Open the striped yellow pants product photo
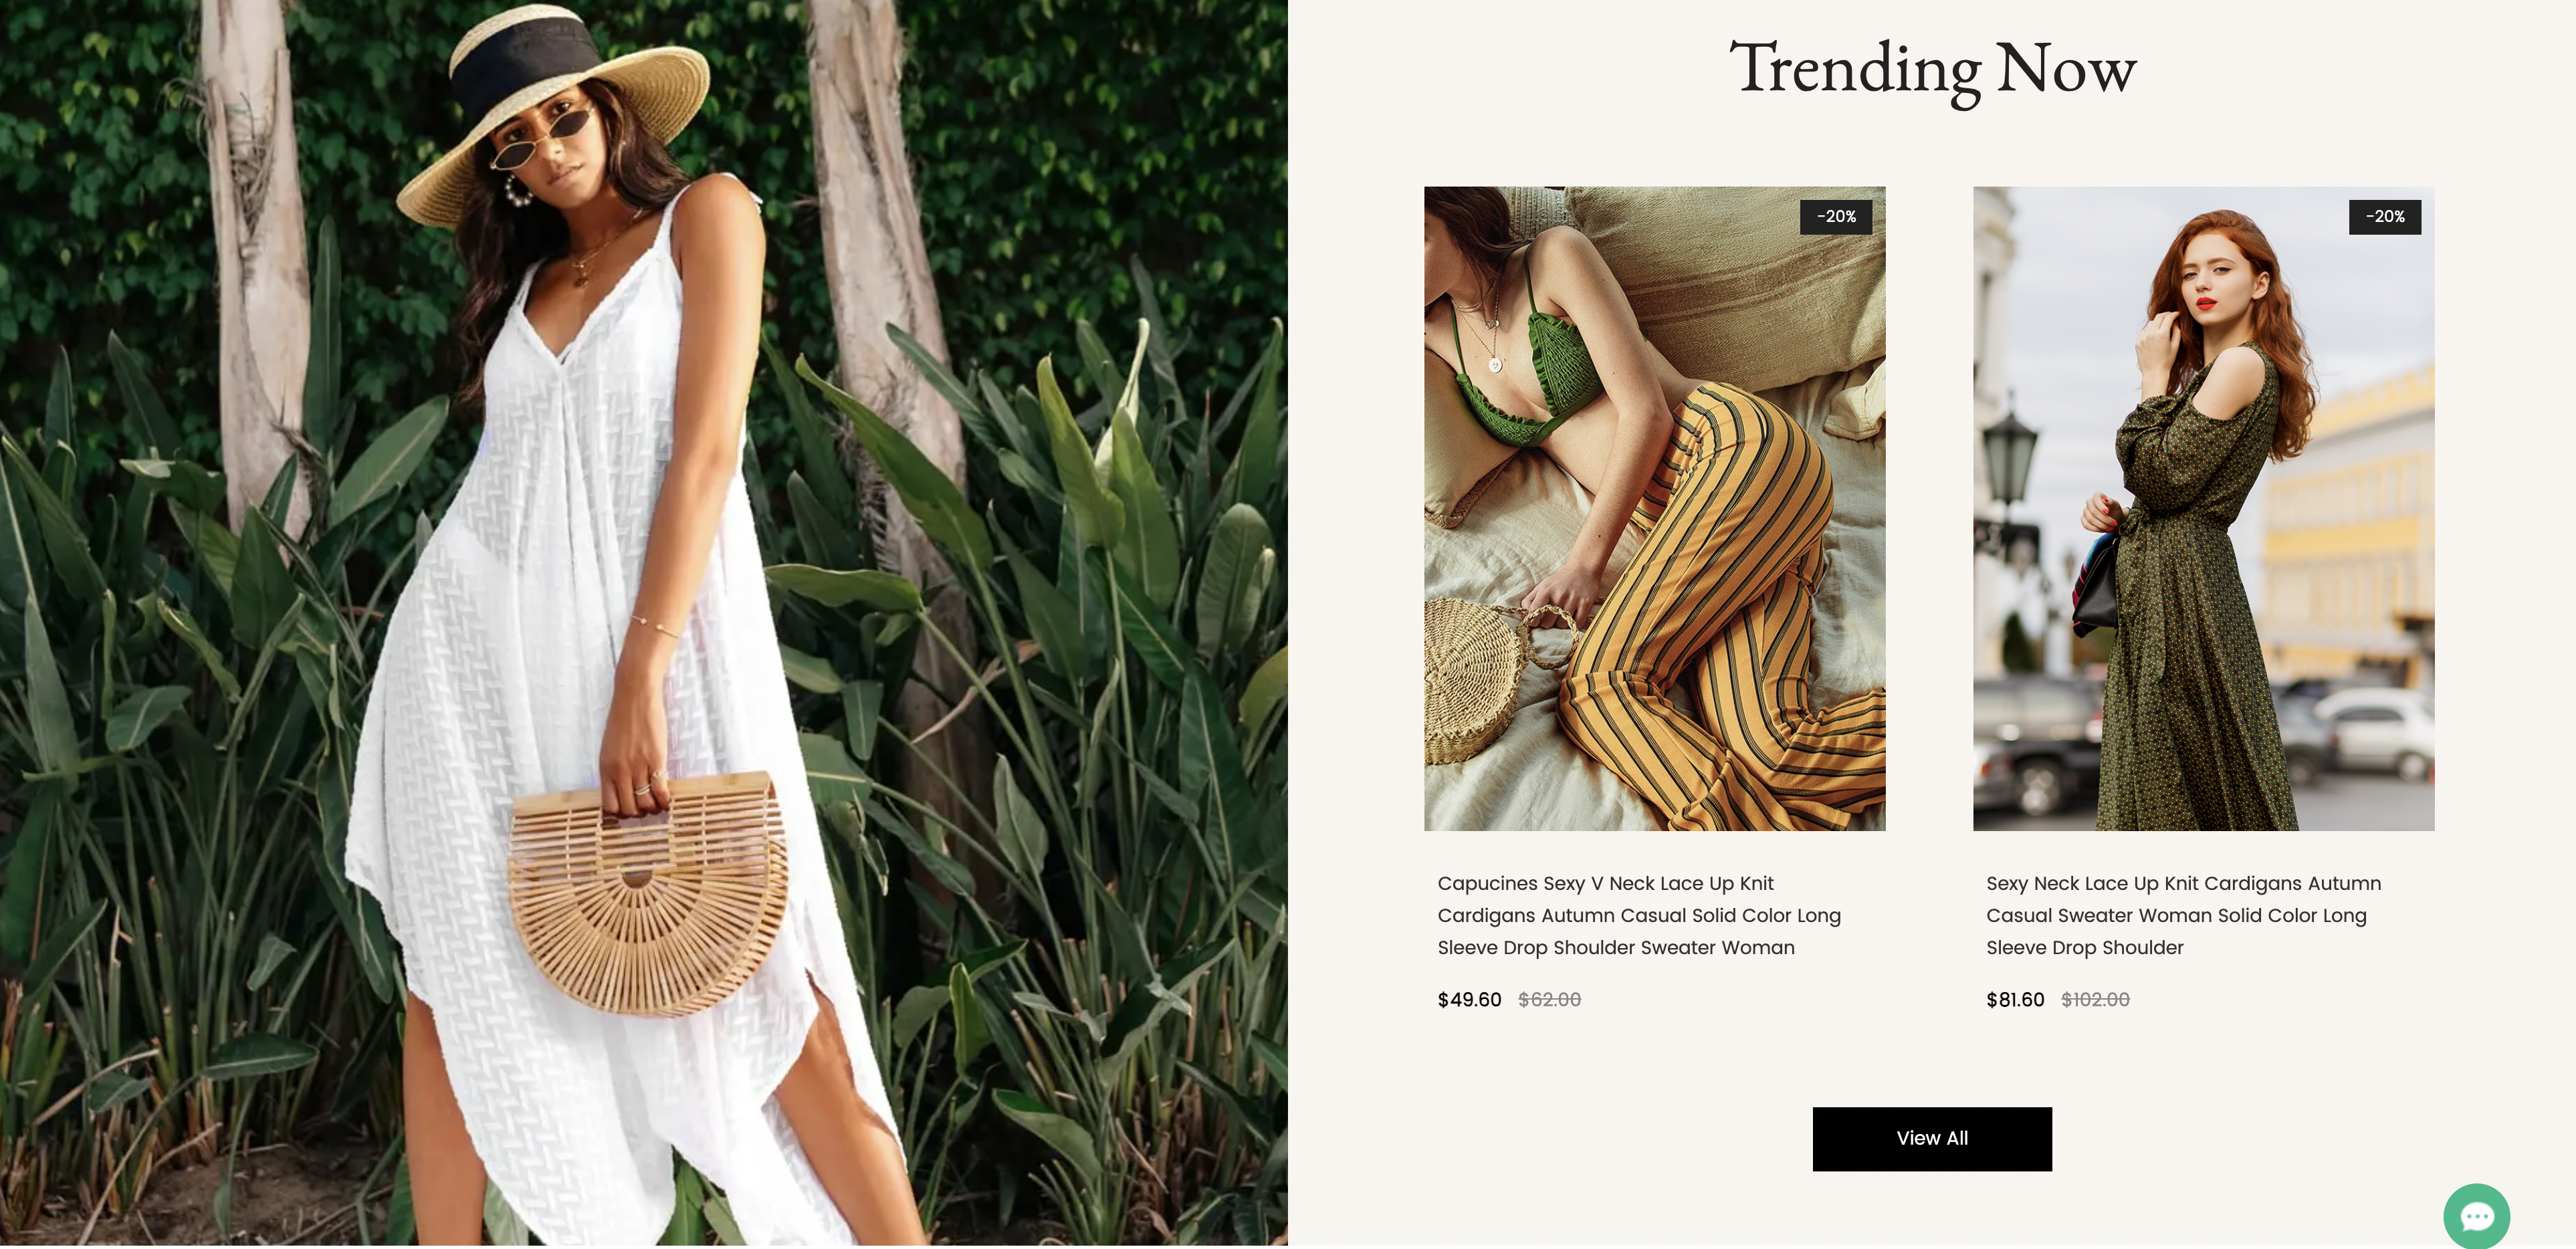The width and height of the screenshot is (2576, 1249). [1655, 508]
